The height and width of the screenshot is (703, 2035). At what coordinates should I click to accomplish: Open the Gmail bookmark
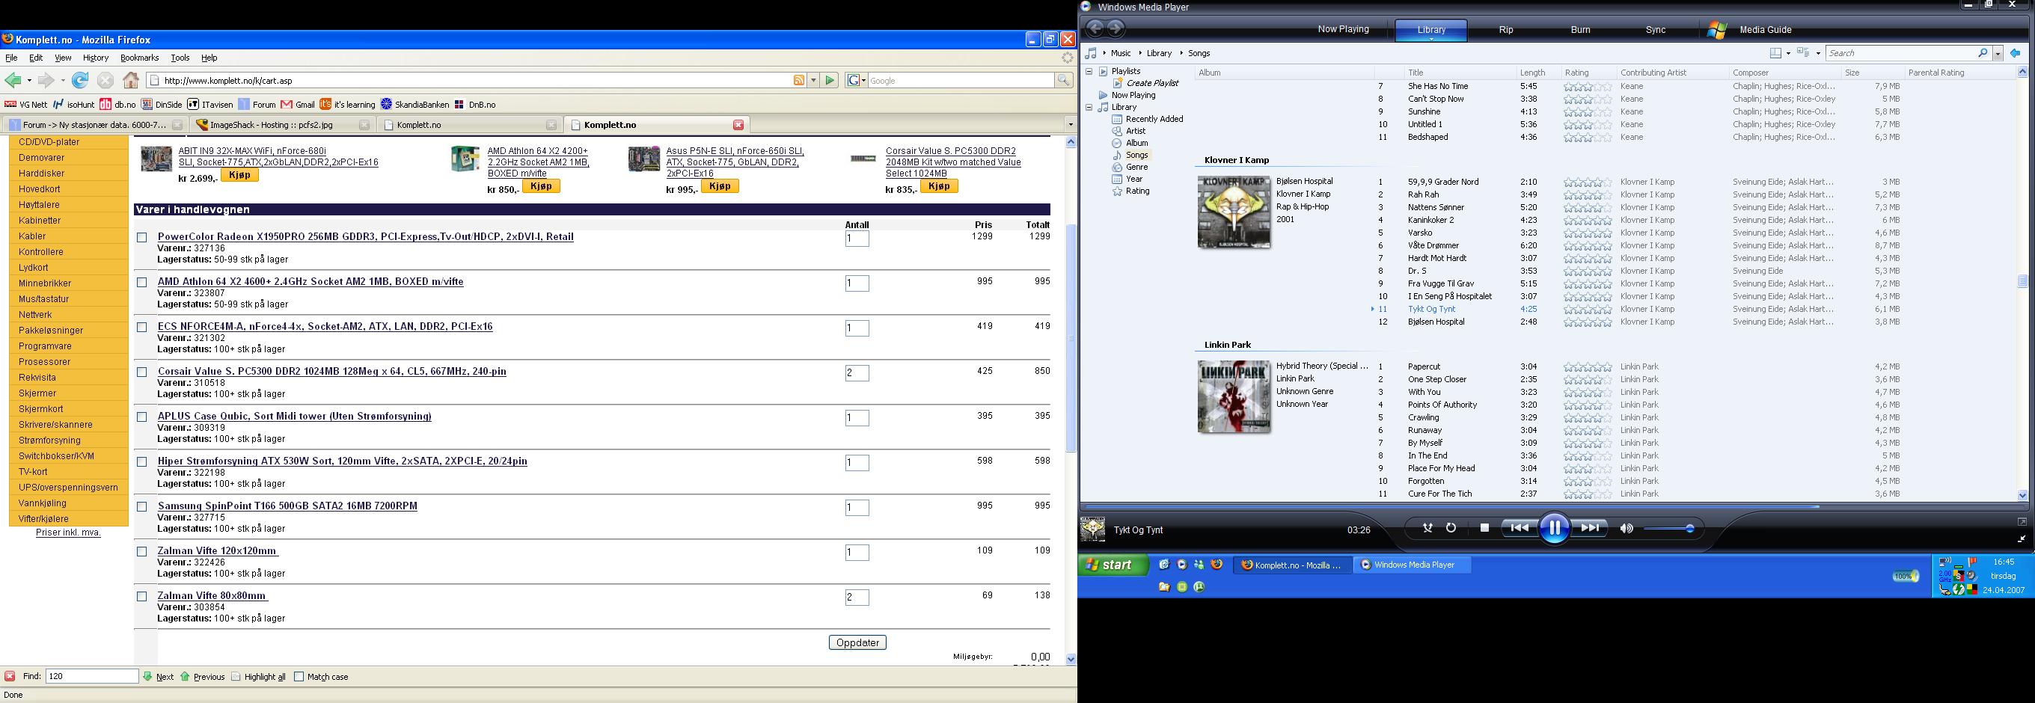pyautogui.click(x=297, y=104)
